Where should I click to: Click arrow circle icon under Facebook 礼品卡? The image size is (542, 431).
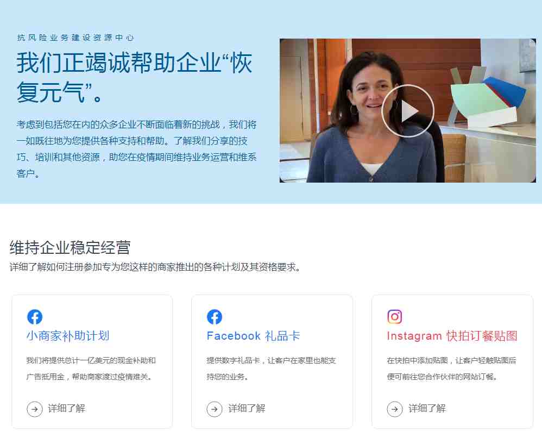pyautogui.click(x=215, y=409)
